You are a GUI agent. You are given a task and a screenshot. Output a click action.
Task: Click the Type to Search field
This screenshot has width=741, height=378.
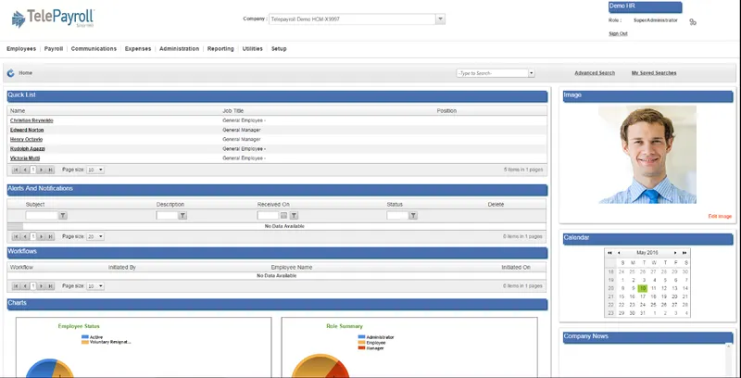pos(493,73)
